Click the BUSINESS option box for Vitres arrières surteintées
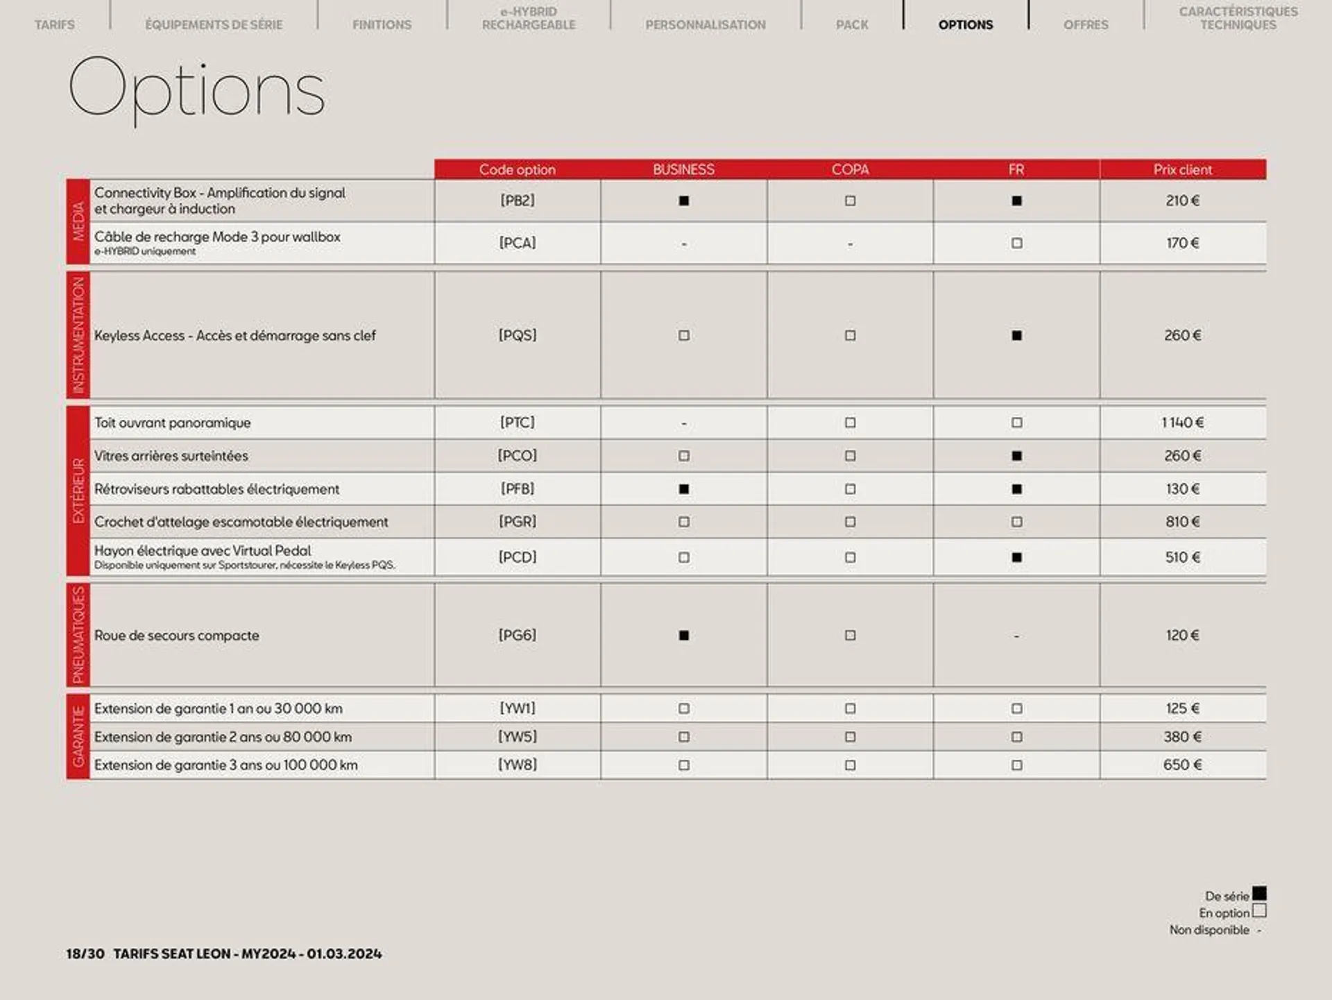 point(684,456)
